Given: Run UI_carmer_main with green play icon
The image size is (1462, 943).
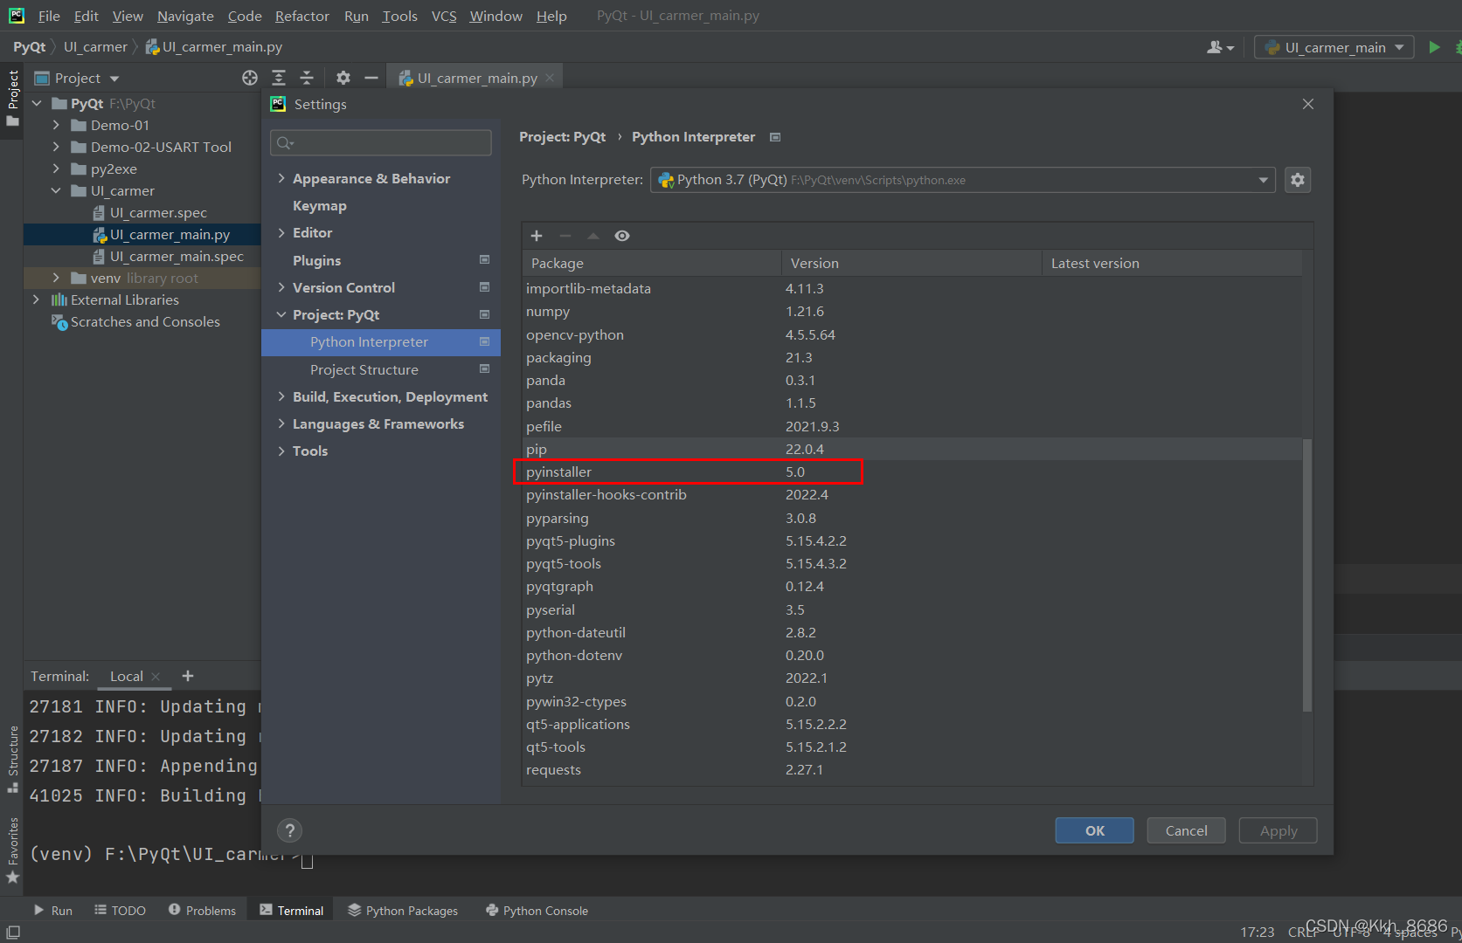Looking at the screenshot, I should (1434, 47).
